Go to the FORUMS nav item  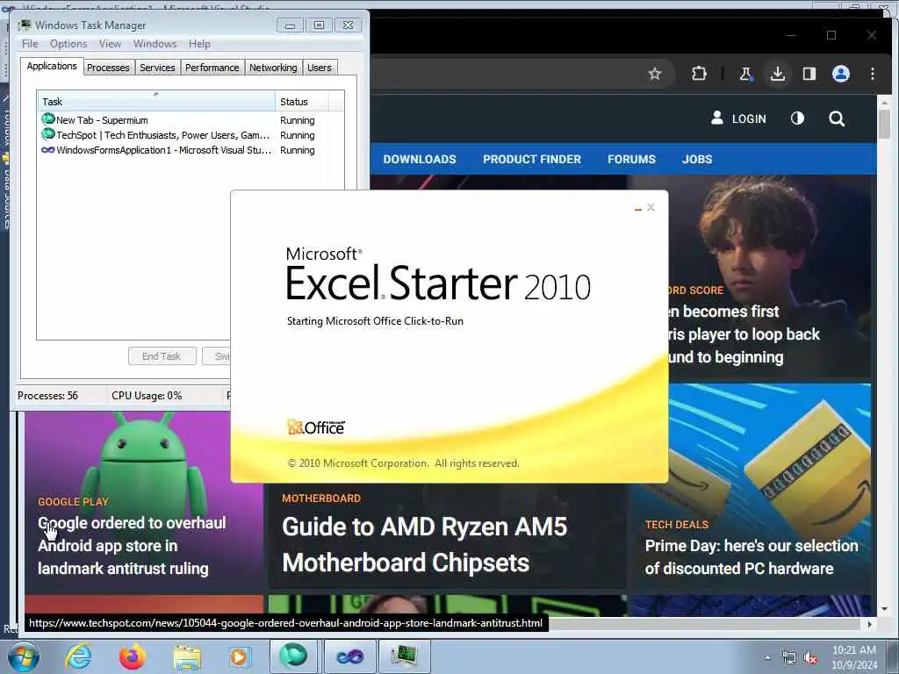click(x=632, y=160)
